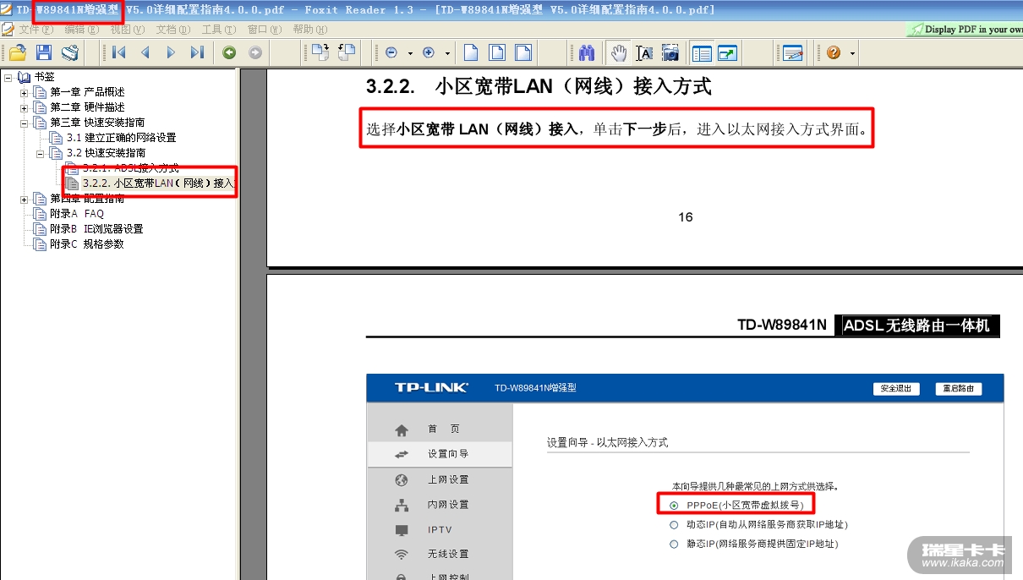Zoom out with the minus magnifier

pyautogui.click(x=391, y=52)
